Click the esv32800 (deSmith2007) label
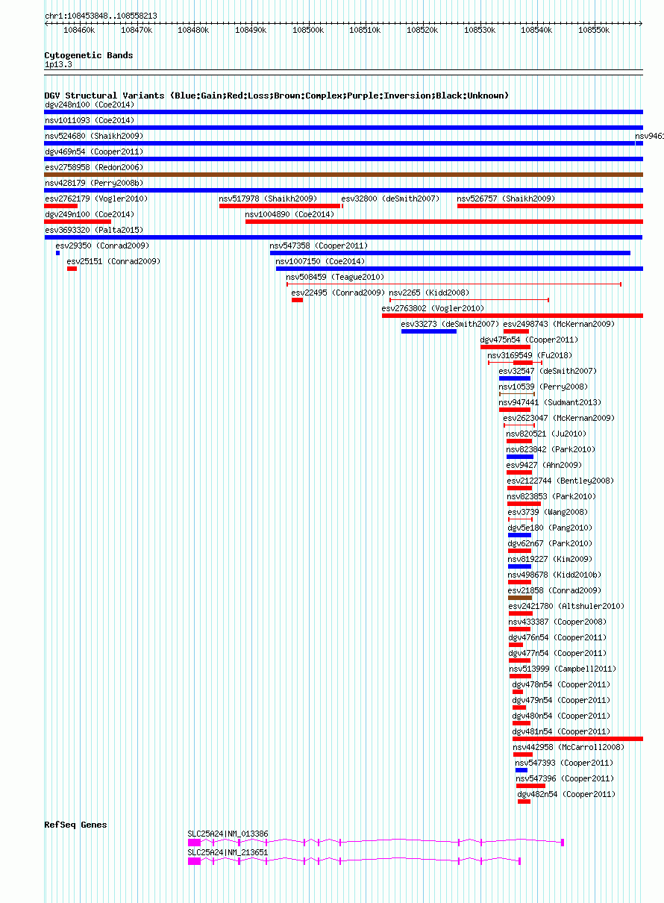The image size is (664, 903). [x=390, y=199]
